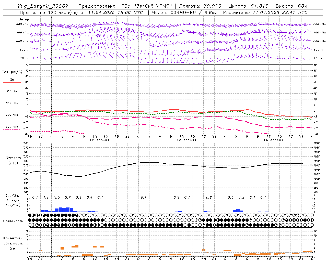Click the Облачность panel label
This screenshot has width=327, height=261.
click(13, 221)
